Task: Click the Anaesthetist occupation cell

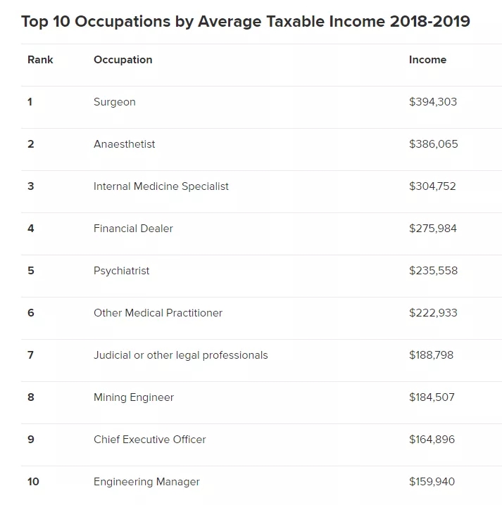Action: (x=124, y=144)
